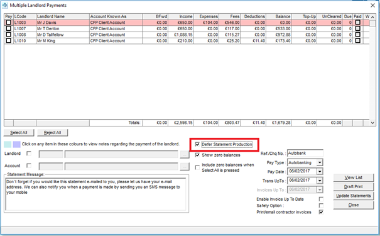The image size is (380, 236).
Task: Tick the Pay checkbox for L1008 Mr D Tallfellow
Action: [x=9, y=35]
